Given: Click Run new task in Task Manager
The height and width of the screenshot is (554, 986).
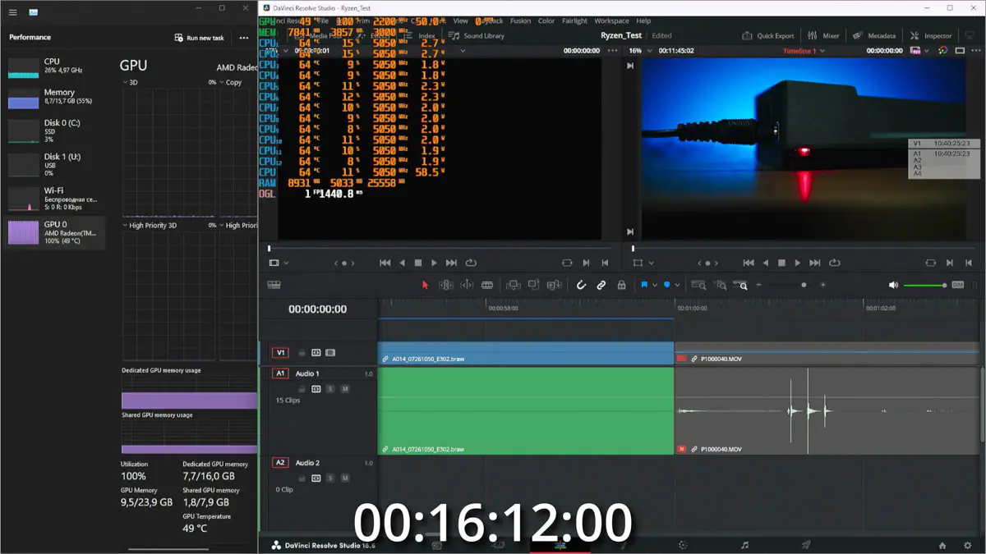Looking at the screenshot, I should click(199, 38).
